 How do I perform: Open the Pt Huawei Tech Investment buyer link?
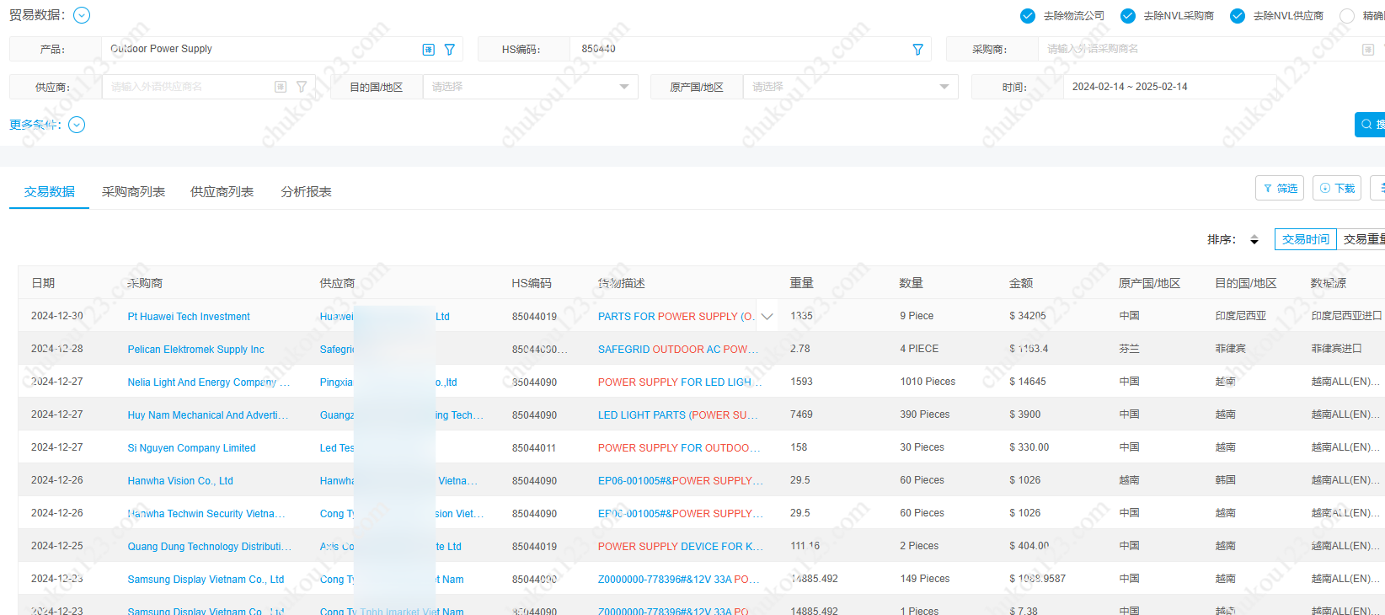coord(189,317)
